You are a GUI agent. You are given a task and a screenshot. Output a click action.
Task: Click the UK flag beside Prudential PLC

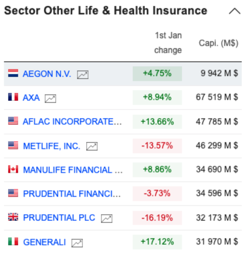point(13,217)
